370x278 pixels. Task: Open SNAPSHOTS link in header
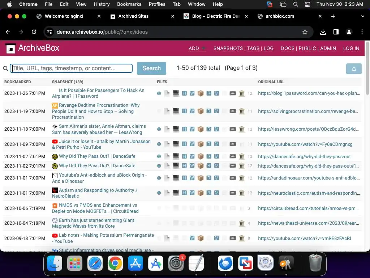(x=228, y=48)
